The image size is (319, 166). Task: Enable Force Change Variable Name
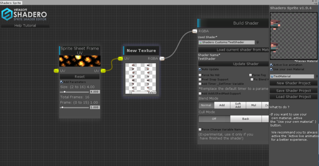pyautogui.click(x=200, y=129)
